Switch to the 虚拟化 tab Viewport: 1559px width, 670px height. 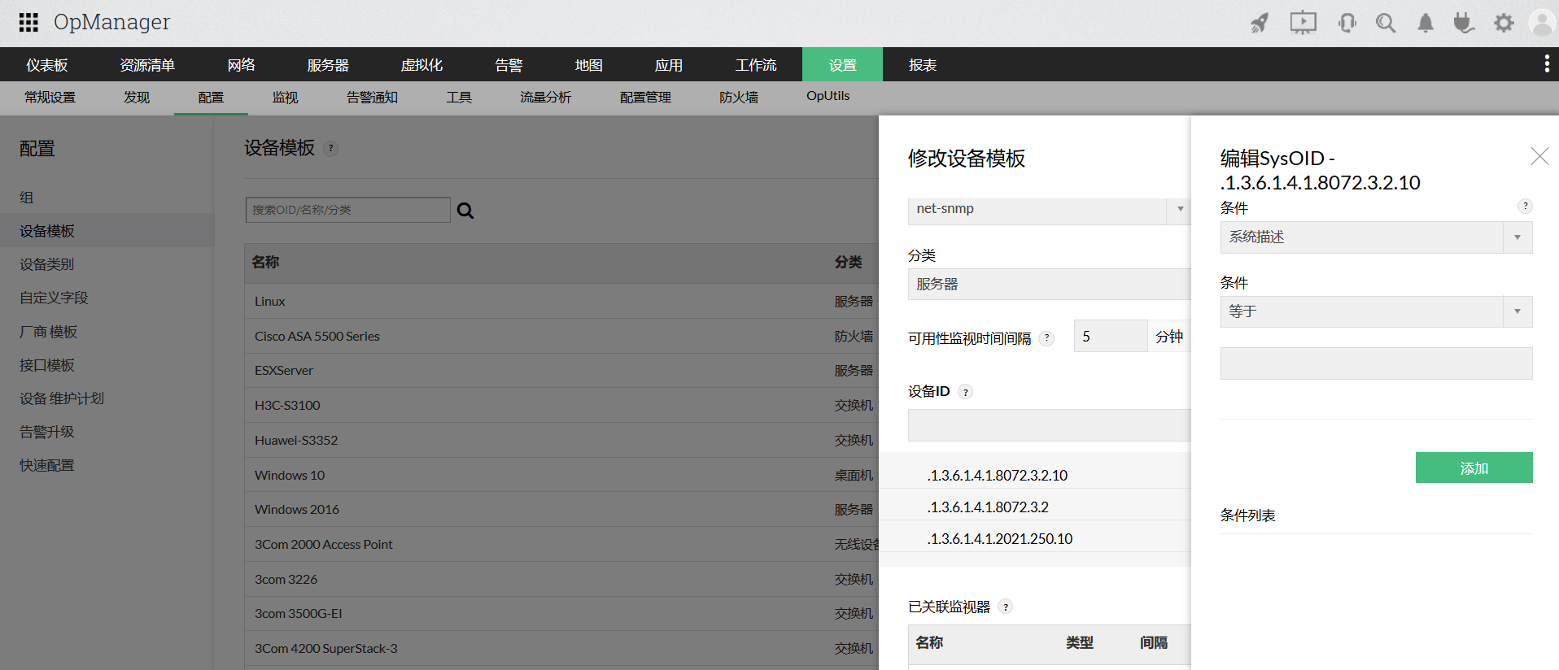pyautogui.click(x=421, y=65)
